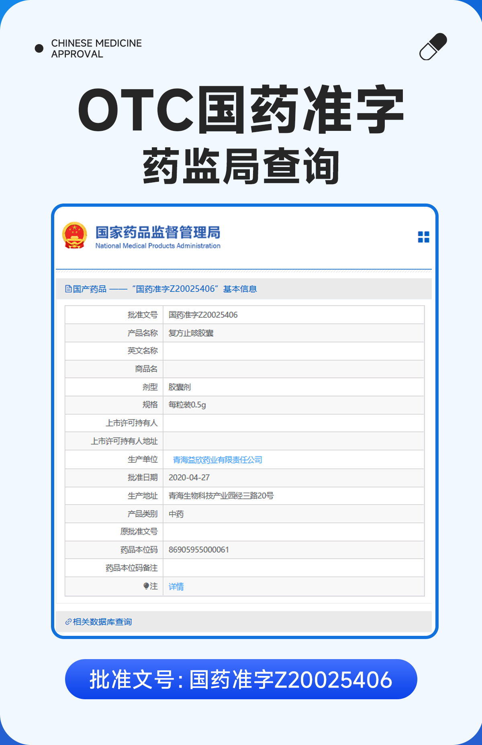Click the bulb icon next to 注

point(146,586)
